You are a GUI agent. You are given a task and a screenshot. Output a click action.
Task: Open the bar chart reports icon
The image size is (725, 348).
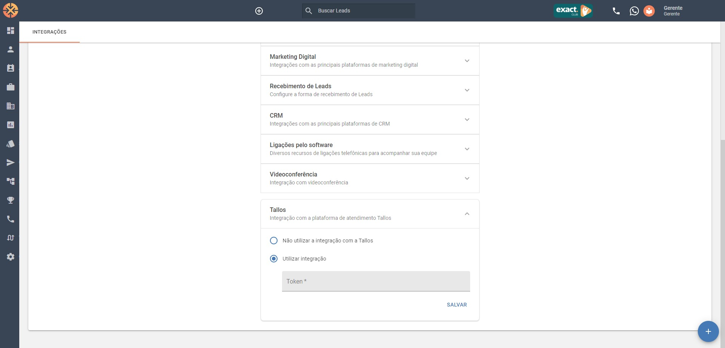(11, 125)
